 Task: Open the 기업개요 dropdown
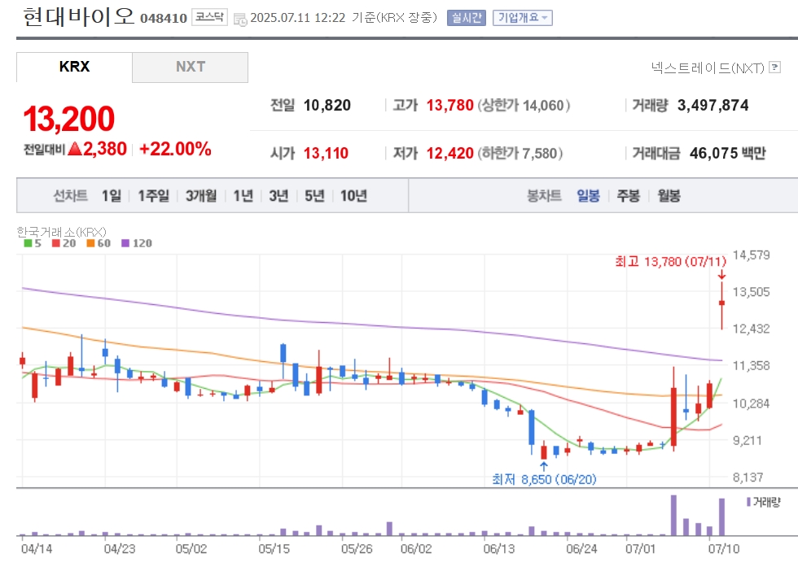point(522,18)
